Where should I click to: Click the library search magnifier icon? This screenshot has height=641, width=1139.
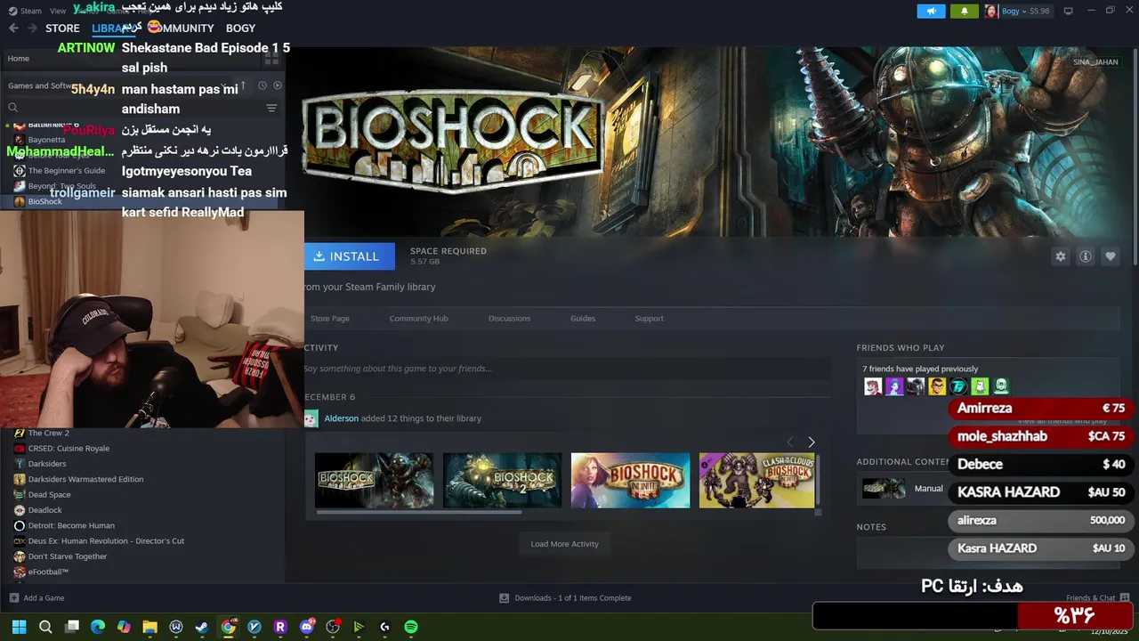(13, 108)
